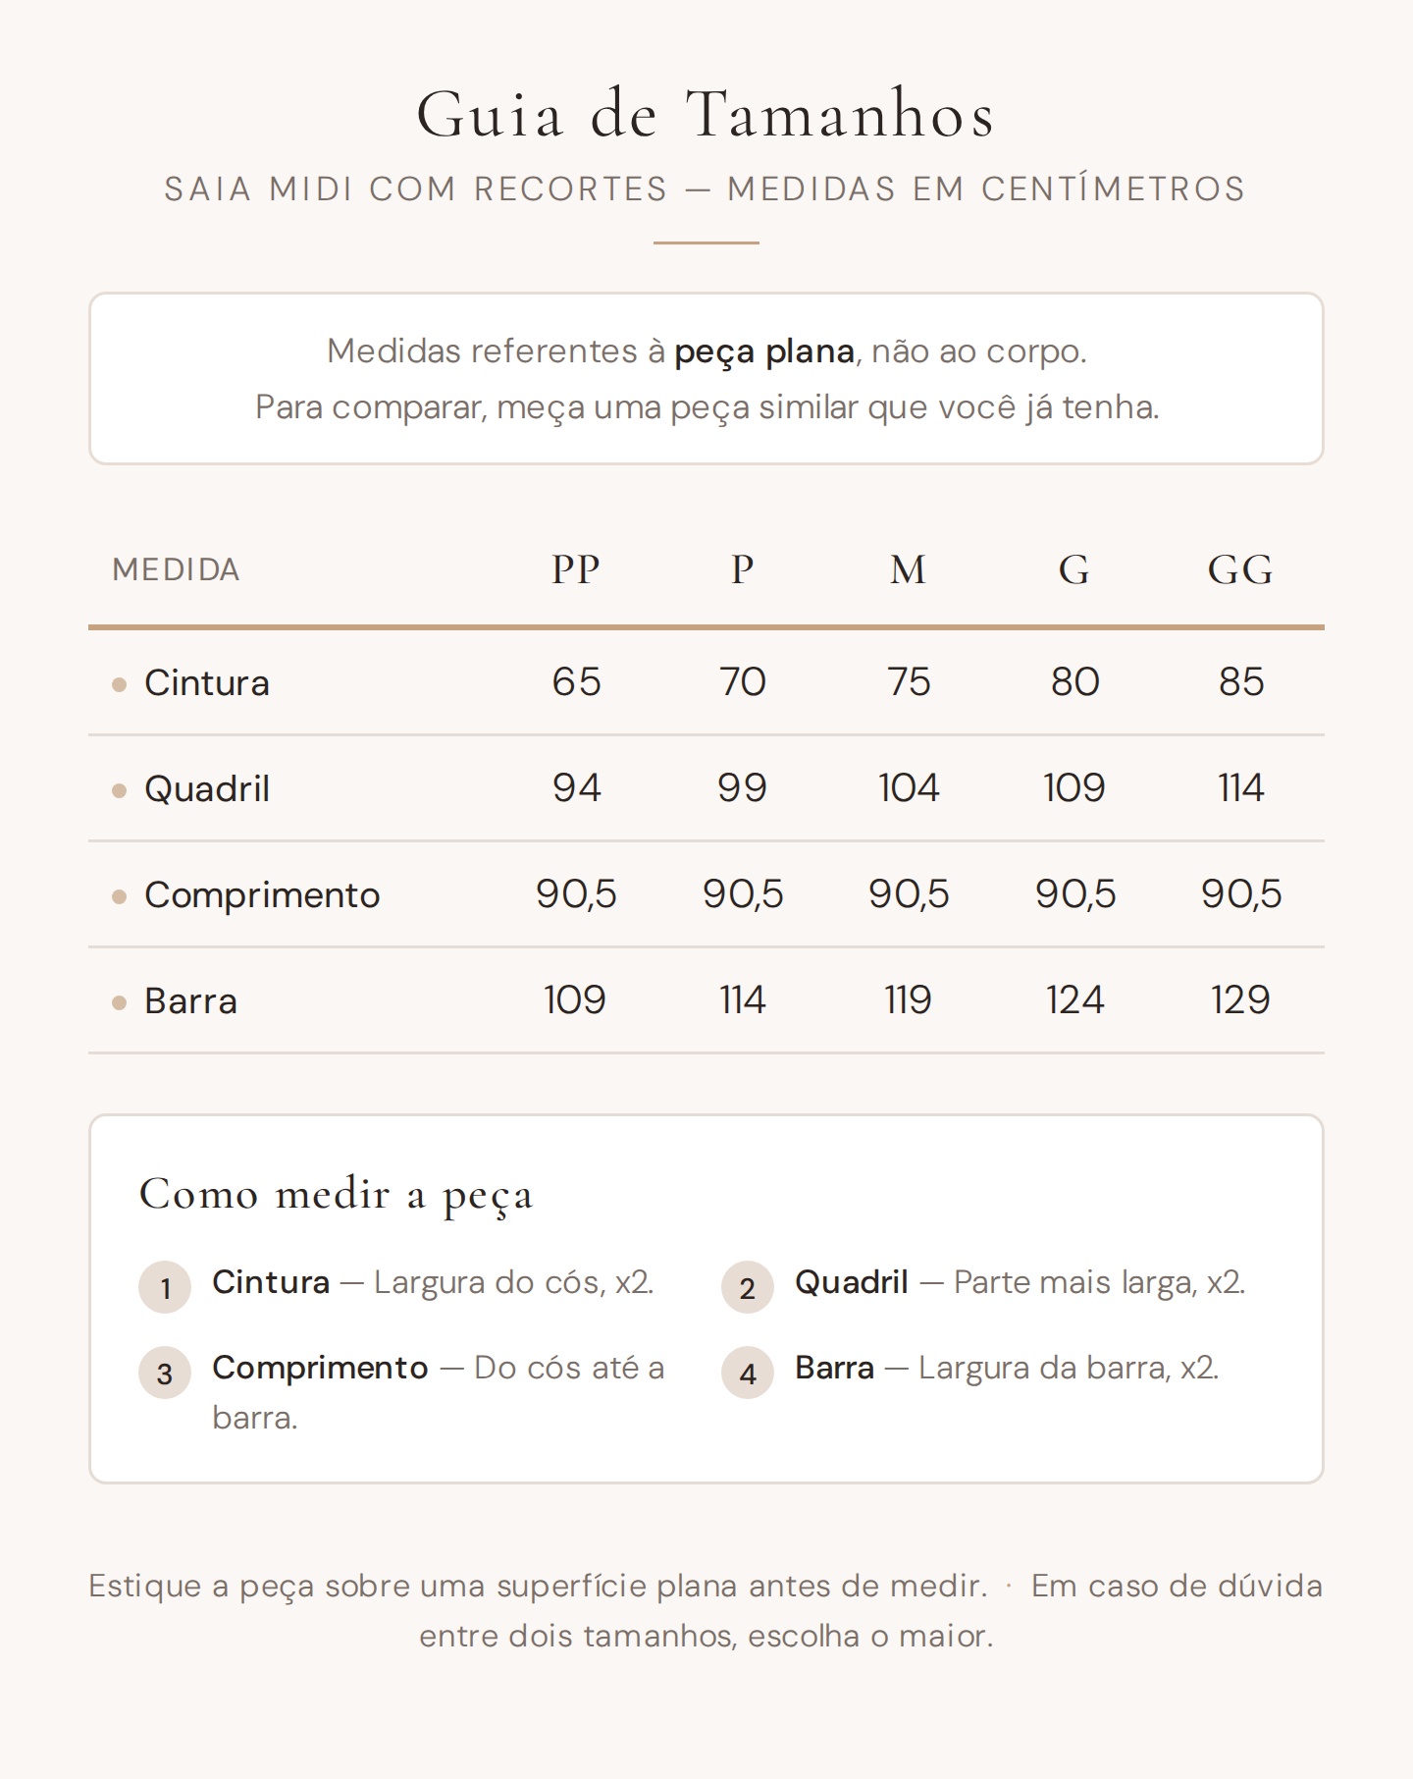Click the Quadril value 99 for size P

point(742,788)
